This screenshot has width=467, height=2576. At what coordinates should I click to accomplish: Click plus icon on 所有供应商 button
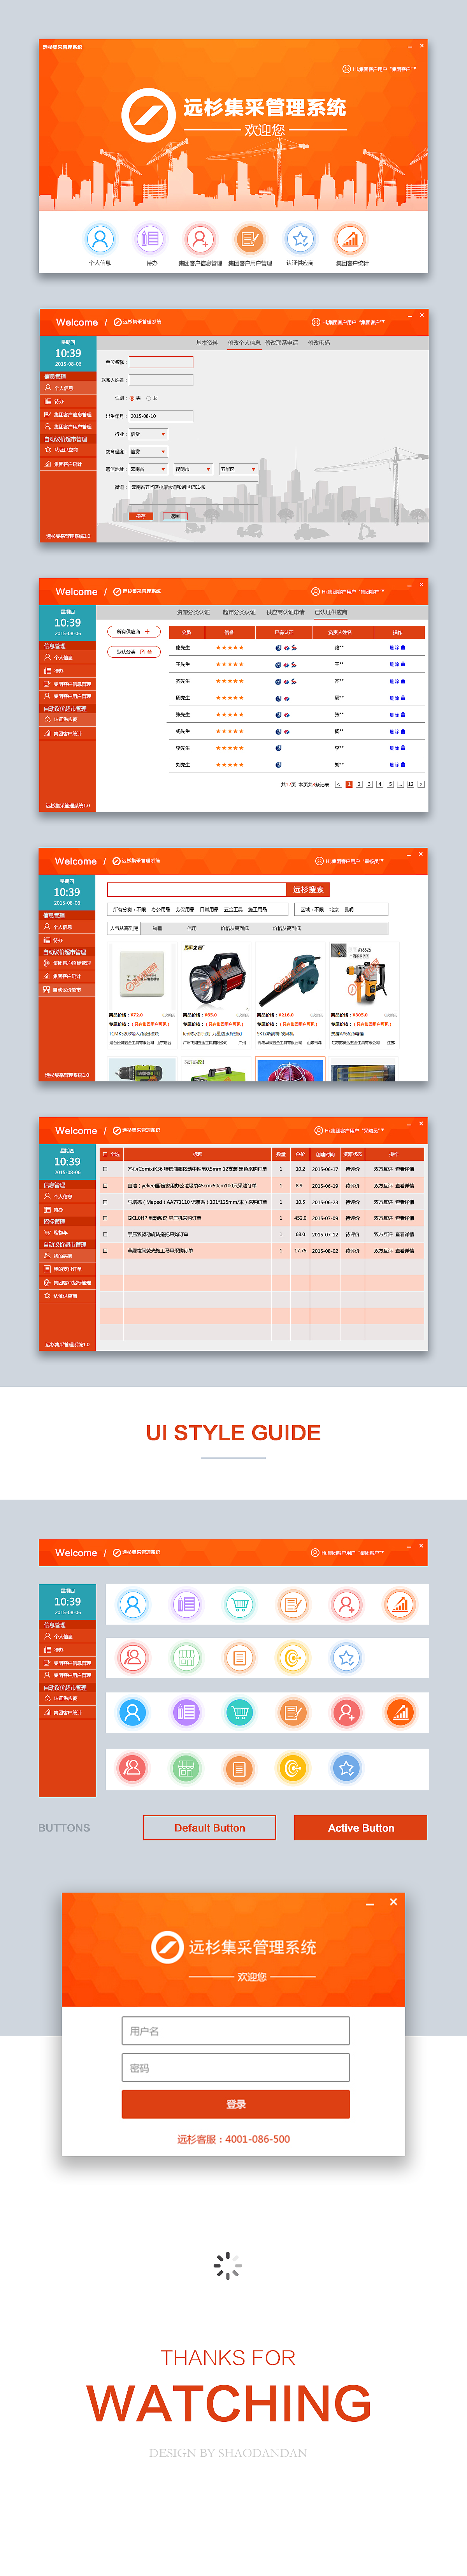pyautogui.click(x=147, y=632)
